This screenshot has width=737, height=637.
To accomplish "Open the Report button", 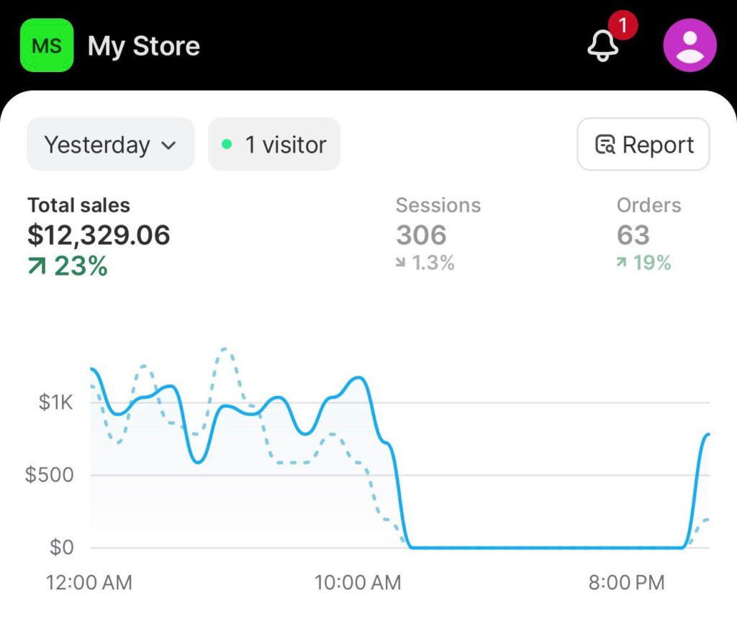I will 643,145.
